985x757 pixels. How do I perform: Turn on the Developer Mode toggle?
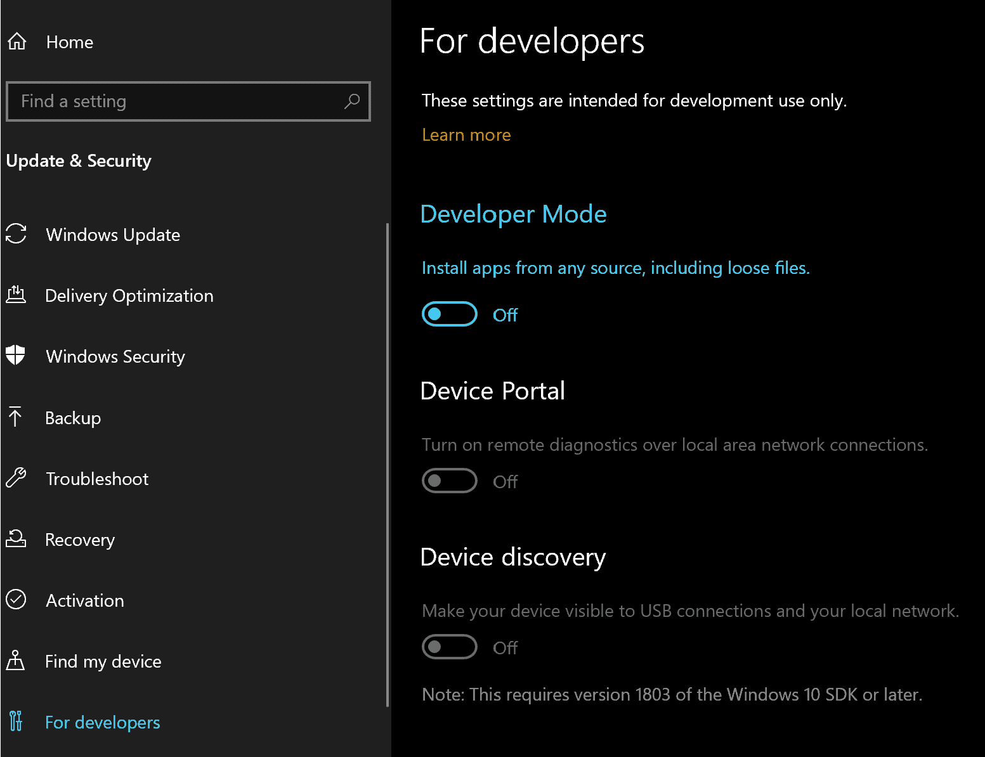coord(450,314)
